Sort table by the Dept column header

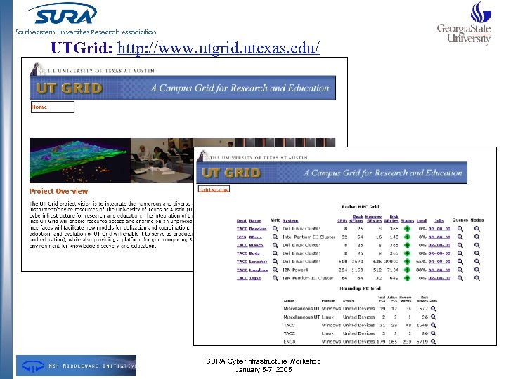(x=241, y=221)
